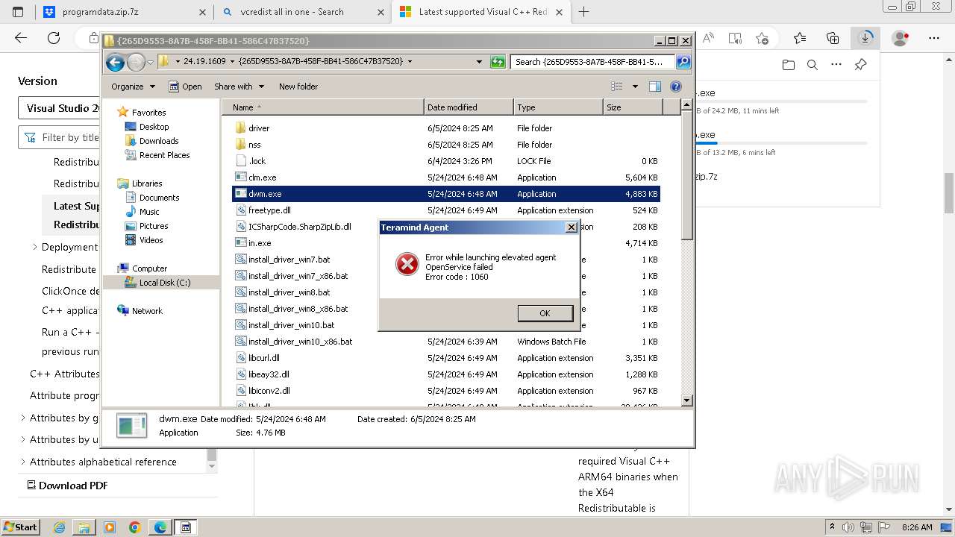Select Computer in navigation pane
The height and width of the screenshot is (537, 955).
(x=149, y=268)
